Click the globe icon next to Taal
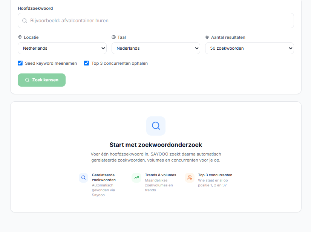 click(x=113, y=37)
